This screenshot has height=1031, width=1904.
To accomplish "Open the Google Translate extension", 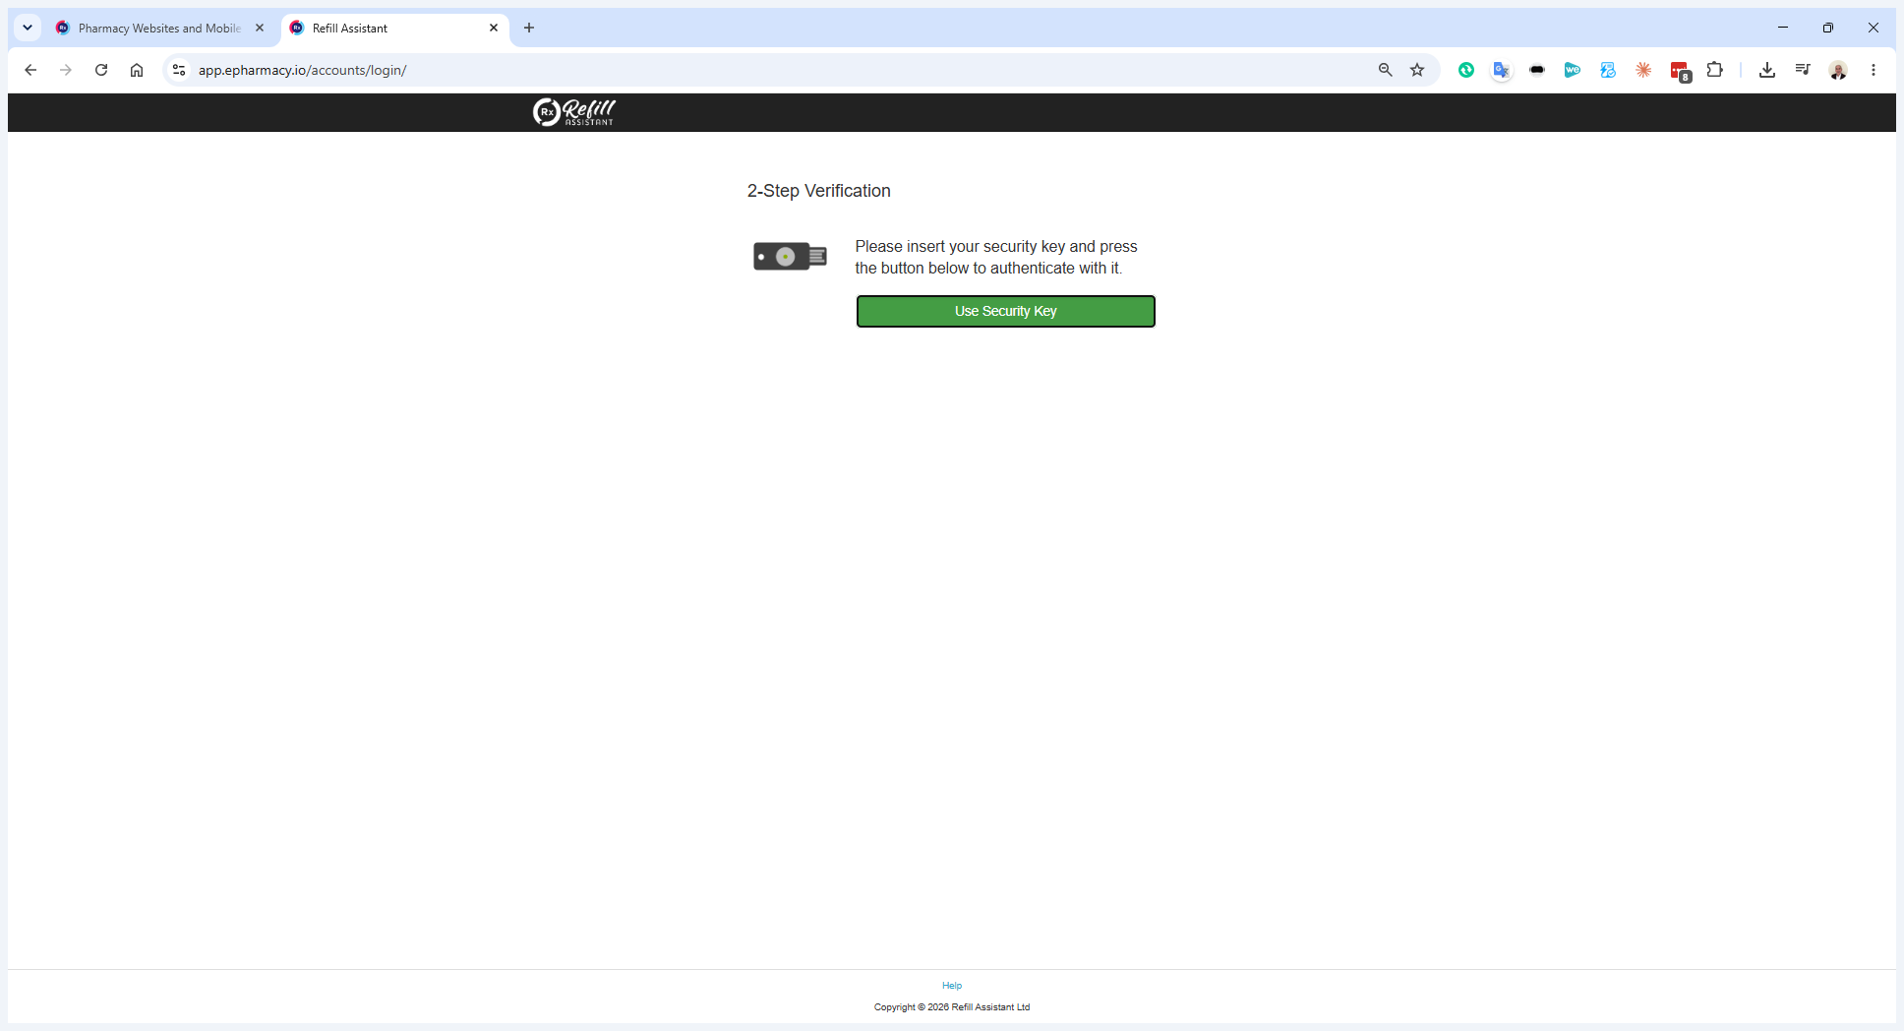I will tap(1502, 70).
